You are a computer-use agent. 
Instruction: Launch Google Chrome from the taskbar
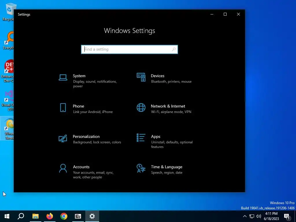pyautogui.click(x=64, y=216)
